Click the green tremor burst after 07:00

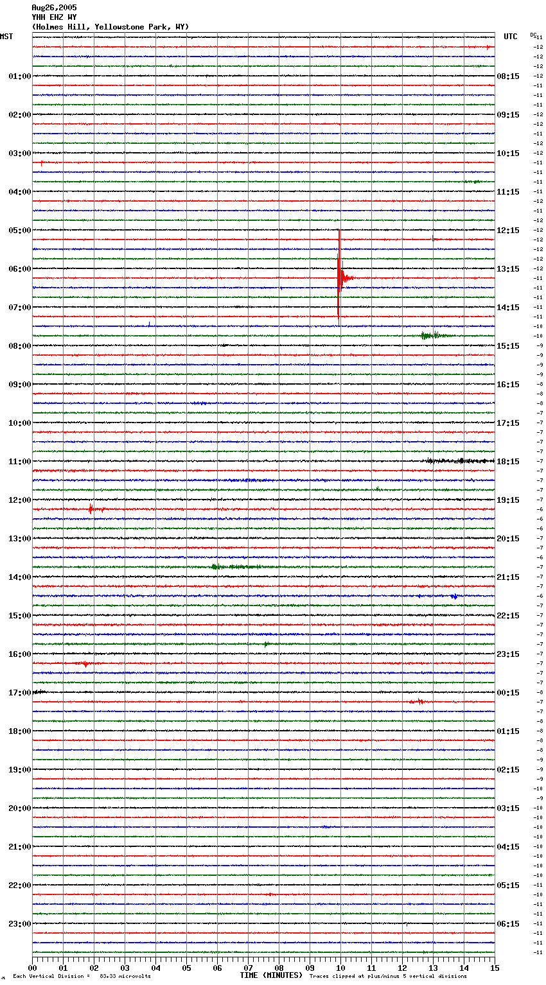(437, 335)
